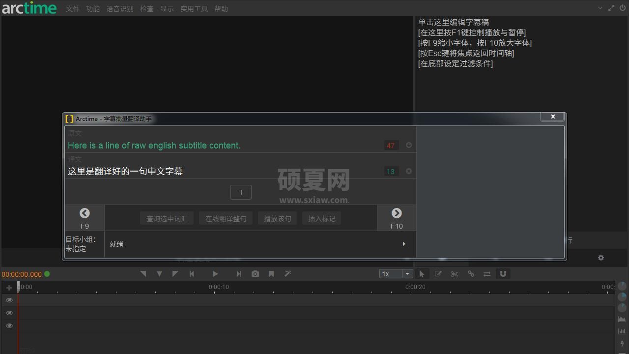Take a snapshot with camera icon
Screen dimensions: 629x354
coord(255,274)
